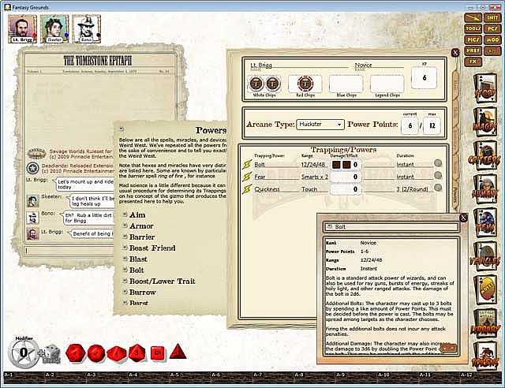This screenshot has height=388, width=505.
Task: Click current Power Points field
Action: pos(410,125)
